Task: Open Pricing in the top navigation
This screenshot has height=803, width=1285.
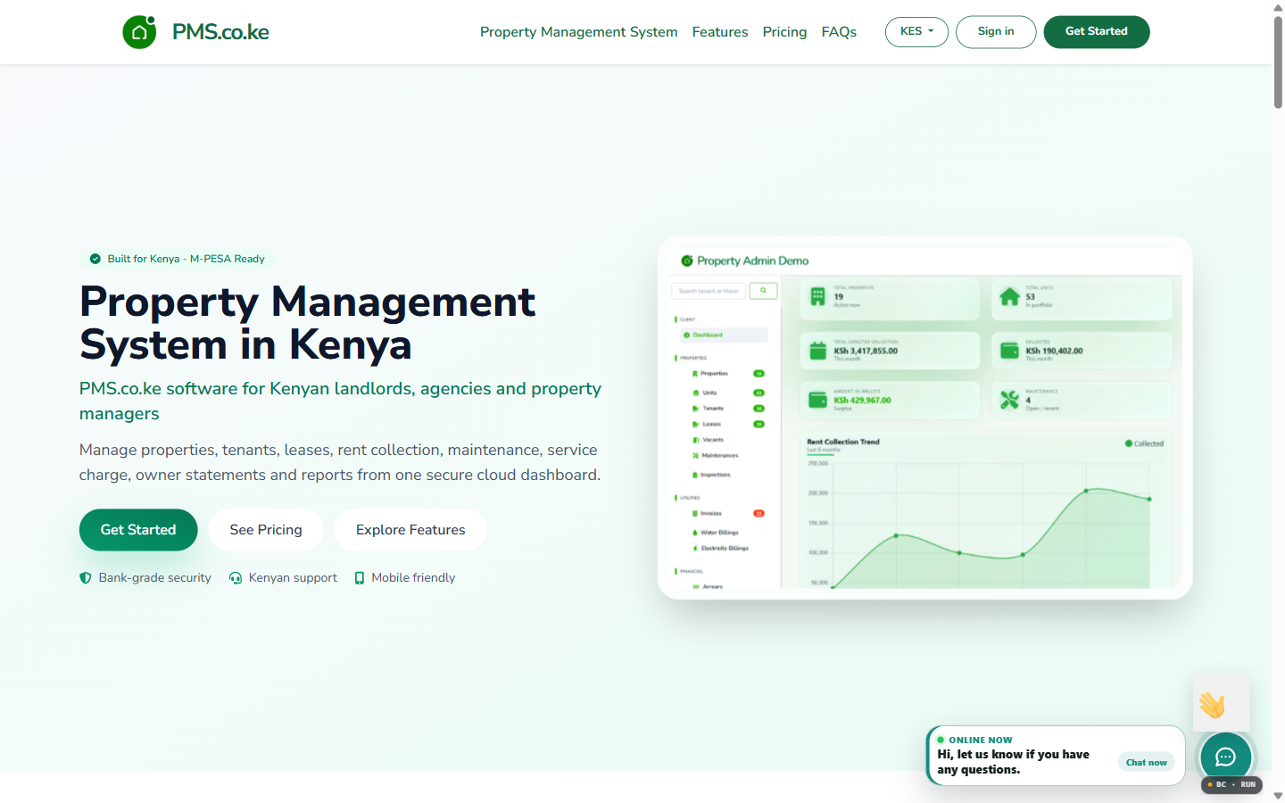Action: (784, 32)
